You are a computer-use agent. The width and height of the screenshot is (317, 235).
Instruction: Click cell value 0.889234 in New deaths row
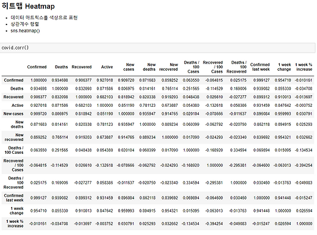click(x=169, y=125)
